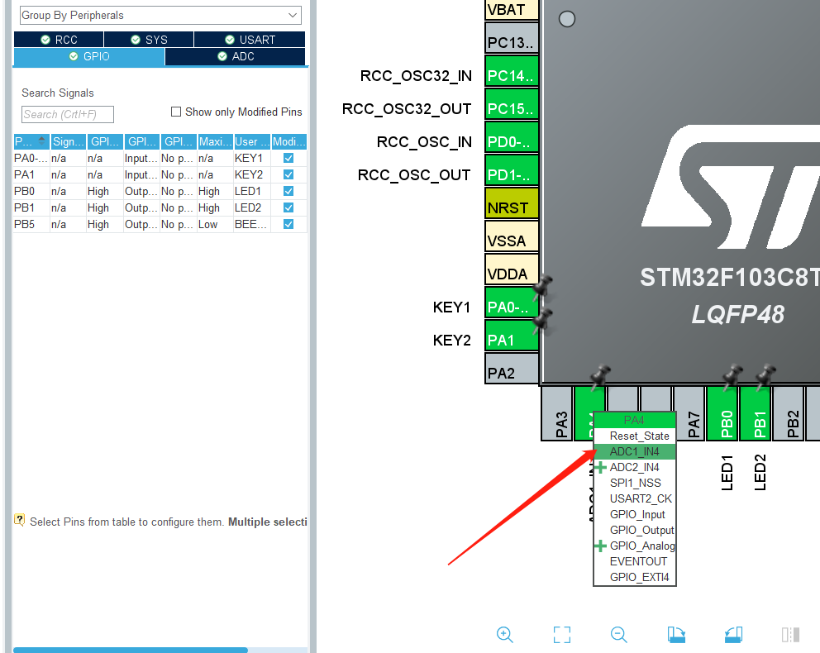The width and height of the screenshot is (820, 653).
Task: Choose ADC1_IN4 in the PA4 menu
Action: coord(635,451)
